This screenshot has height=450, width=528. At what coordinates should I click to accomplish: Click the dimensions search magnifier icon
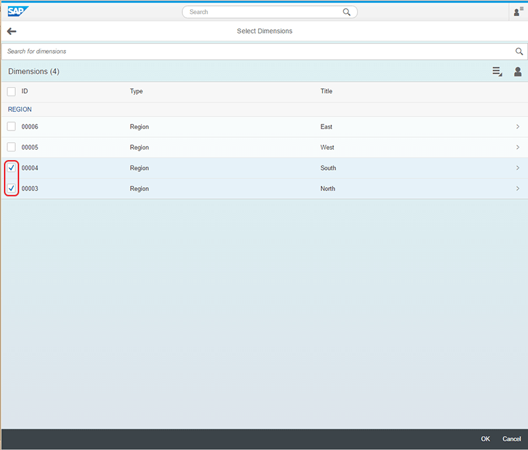tap(519, 51)
